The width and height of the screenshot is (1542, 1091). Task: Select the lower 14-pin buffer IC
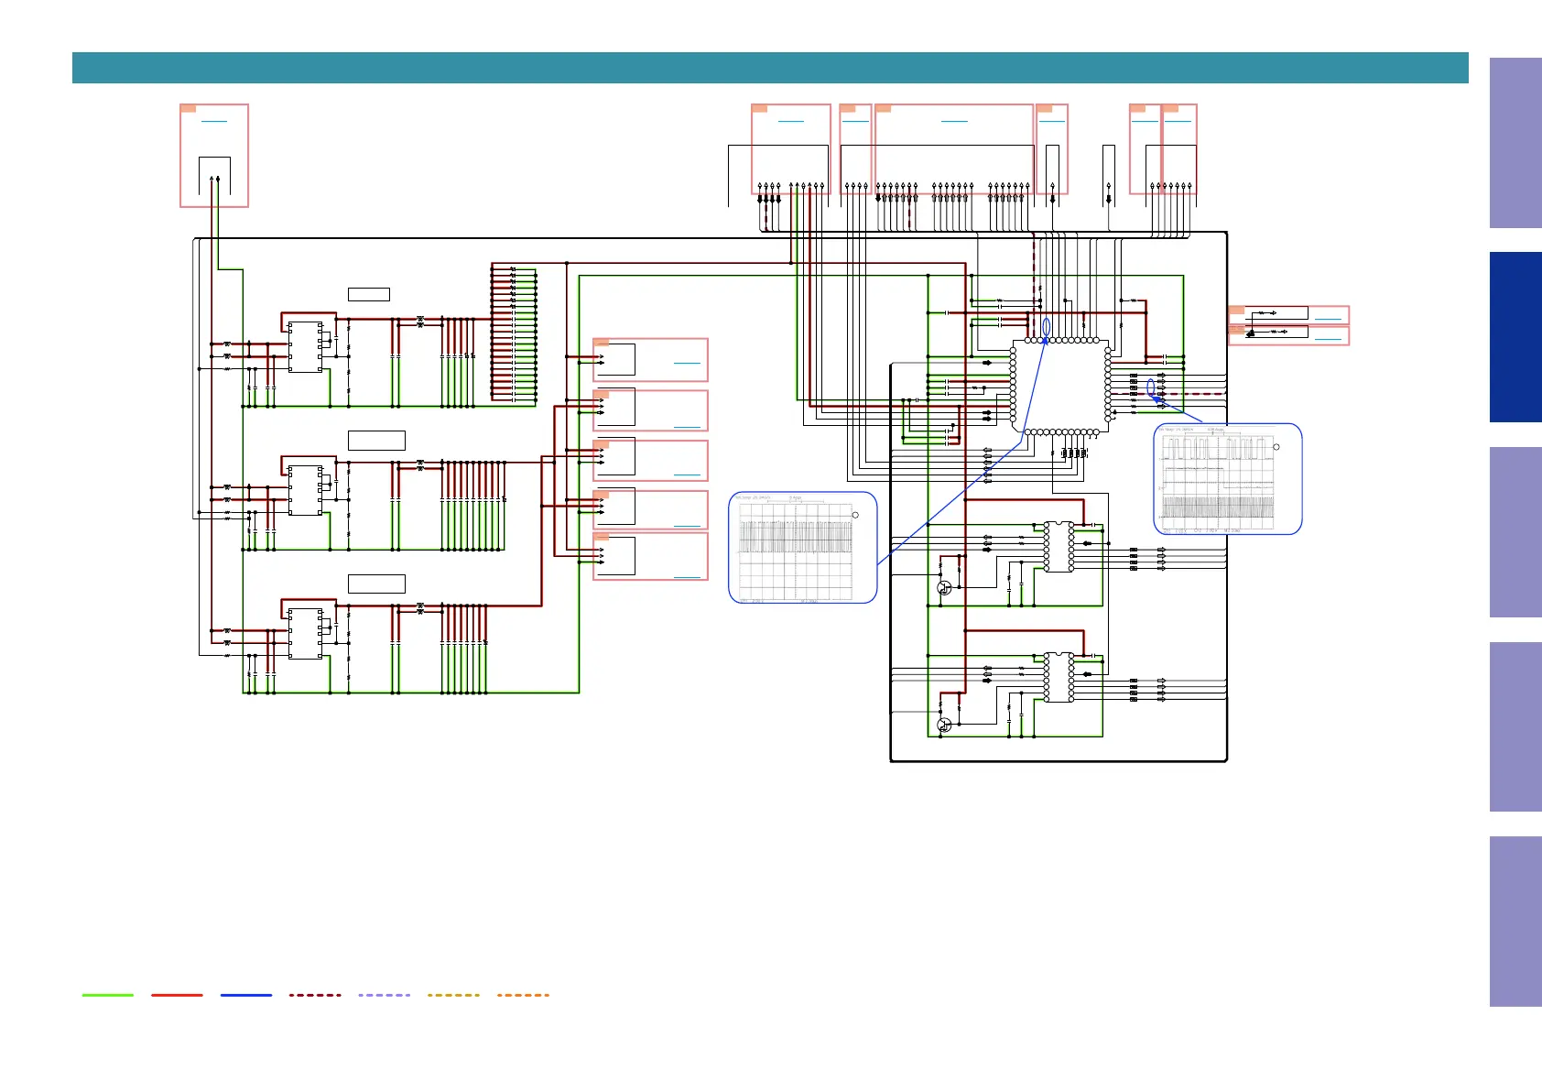pos(1059,678)
